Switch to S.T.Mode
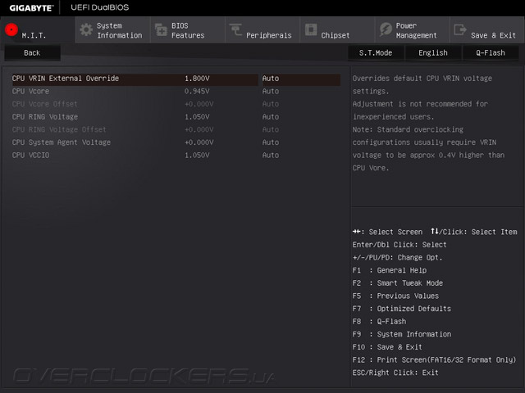Image resolution: width=525 pixels, height=393 pixels. click(376, 52)
